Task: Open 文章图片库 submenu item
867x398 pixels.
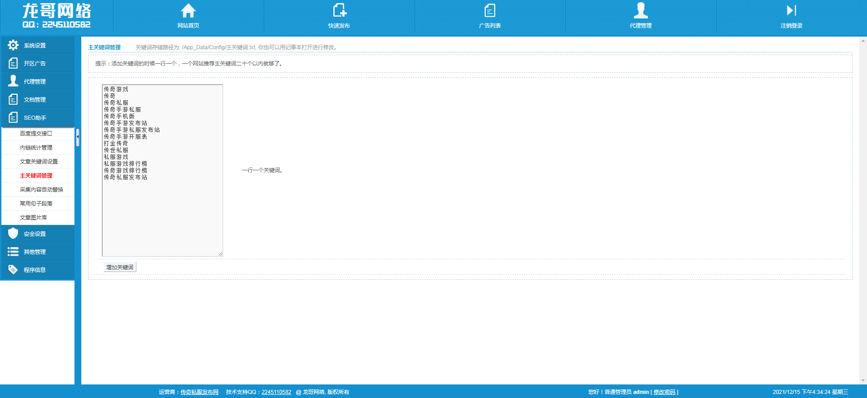Action: [33, 218]
